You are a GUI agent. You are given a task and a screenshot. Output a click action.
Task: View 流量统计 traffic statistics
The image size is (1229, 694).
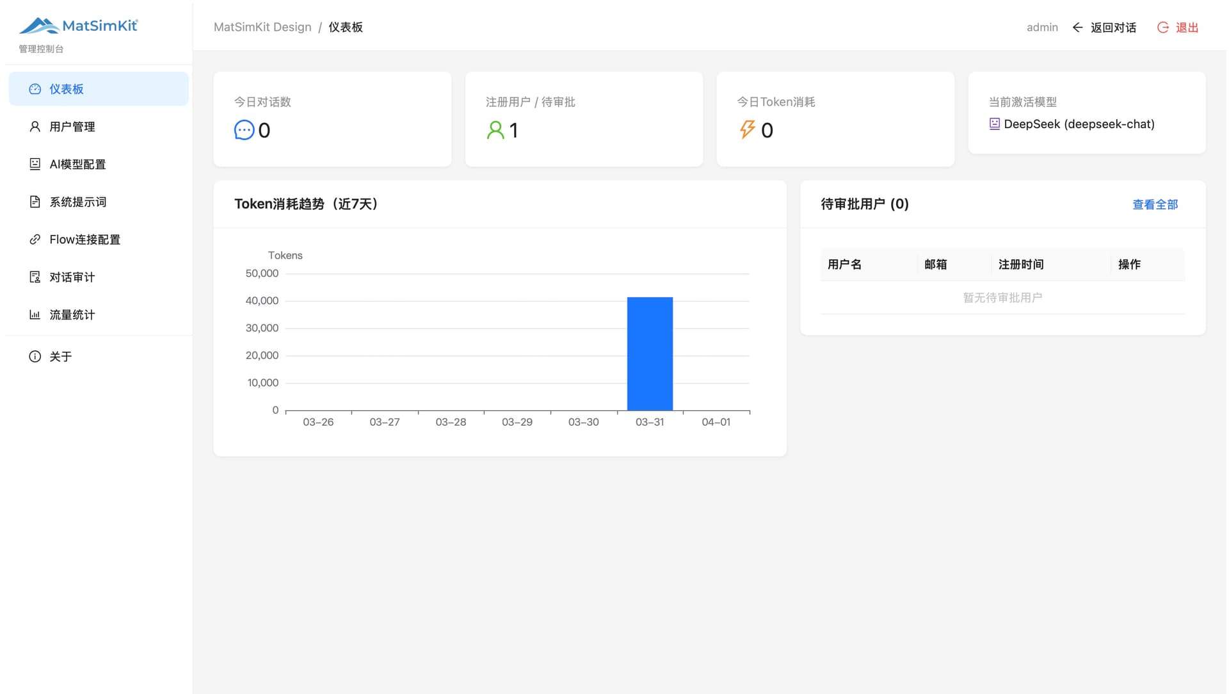click(x=72, y=314)
